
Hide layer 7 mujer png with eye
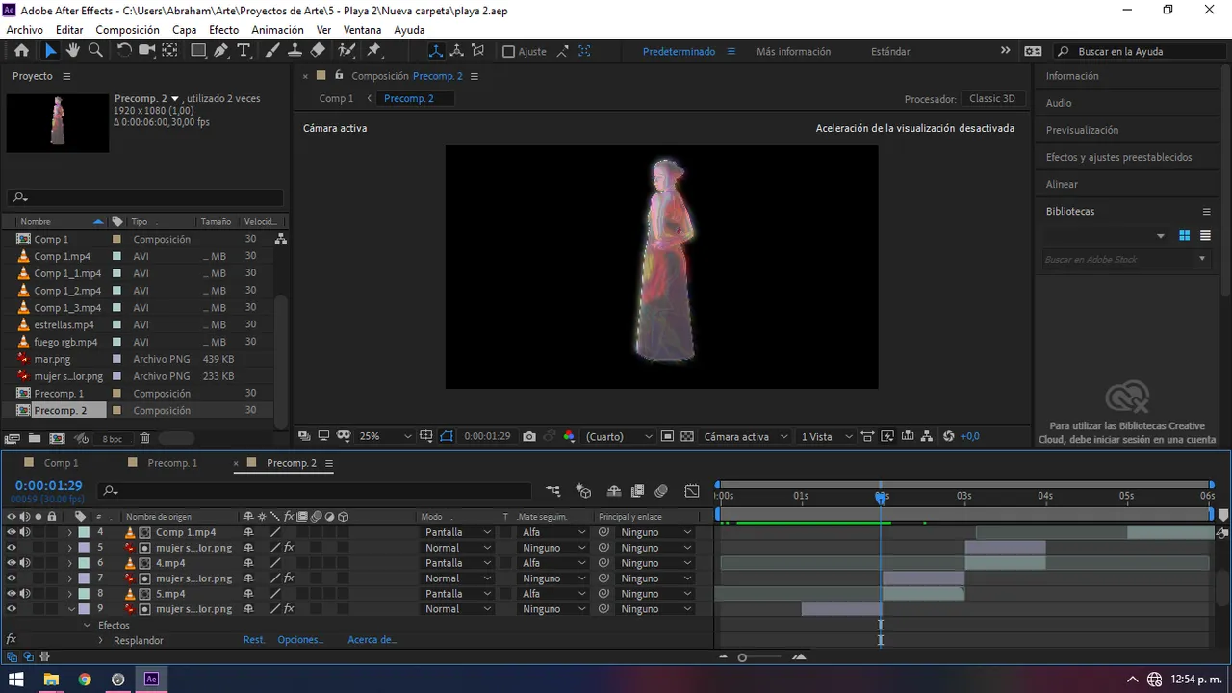pos(12,578)
